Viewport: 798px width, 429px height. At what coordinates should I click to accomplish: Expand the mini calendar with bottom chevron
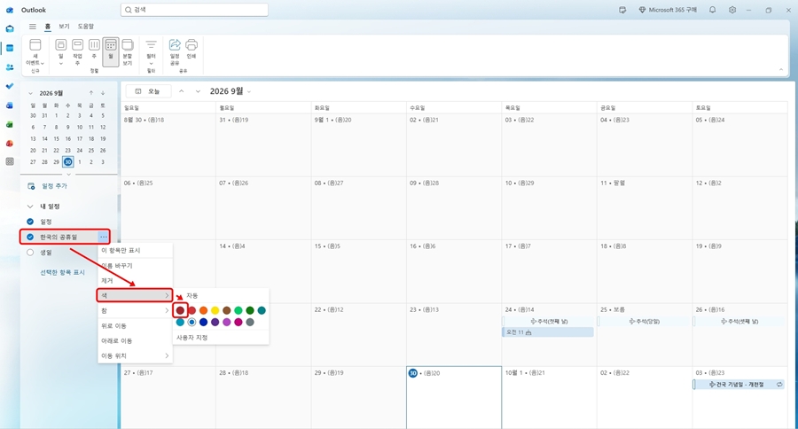coord(68,174)
